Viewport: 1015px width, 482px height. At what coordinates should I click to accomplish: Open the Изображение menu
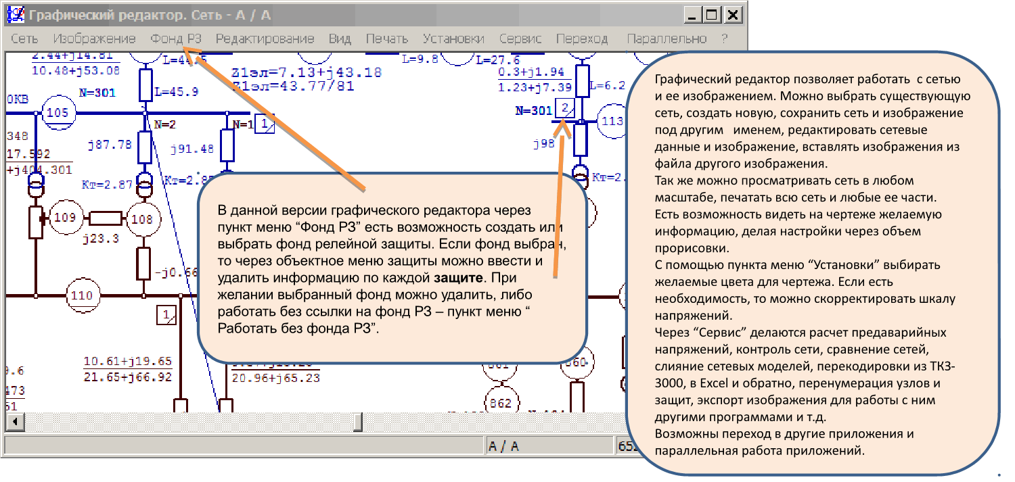coord(94,39)
